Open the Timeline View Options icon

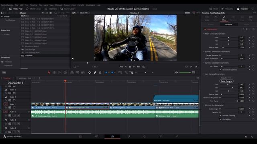[x=4, y=72]
